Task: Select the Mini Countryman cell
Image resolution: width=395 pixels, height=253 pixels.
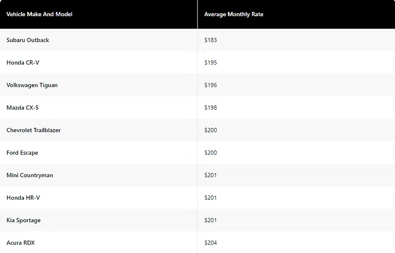Action: [30, 175]
